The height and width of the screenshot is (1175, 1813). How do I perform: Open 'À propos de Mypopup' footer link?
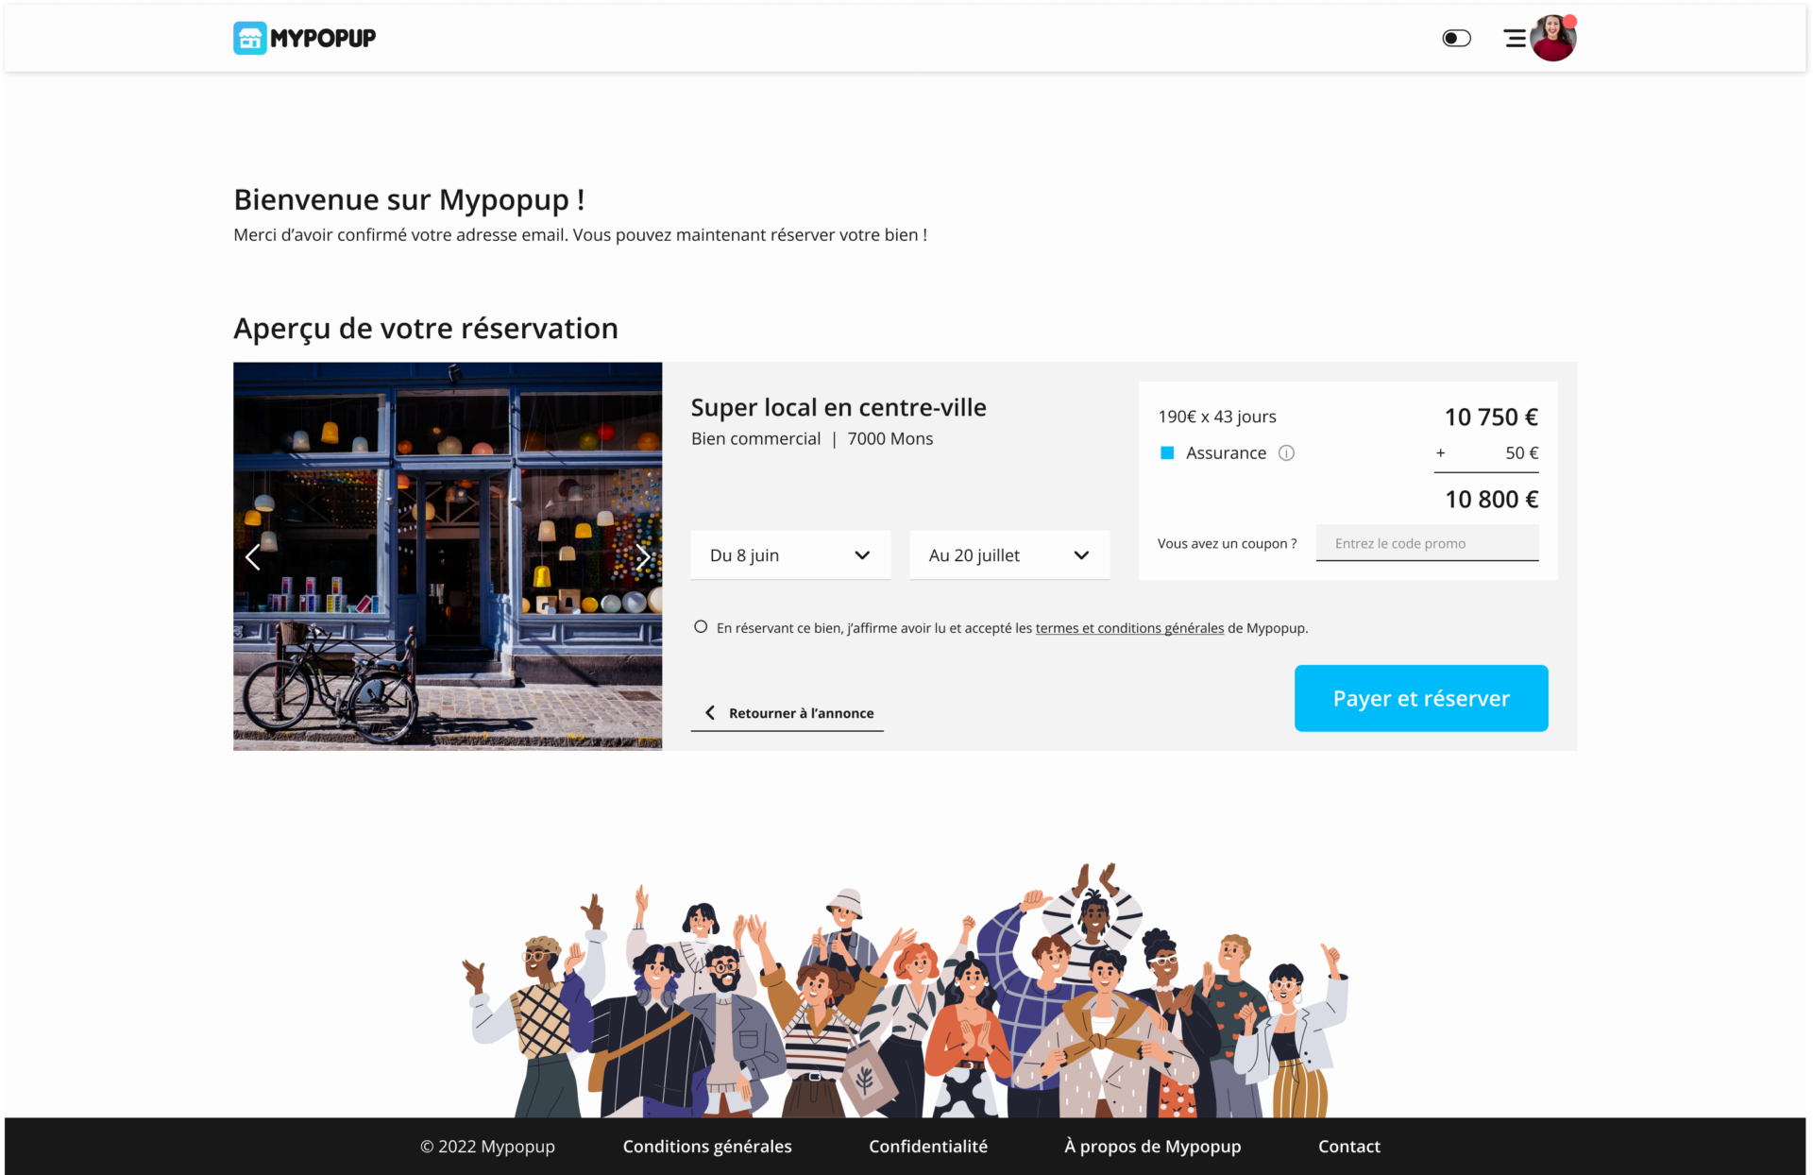tap(1152, 1146)
